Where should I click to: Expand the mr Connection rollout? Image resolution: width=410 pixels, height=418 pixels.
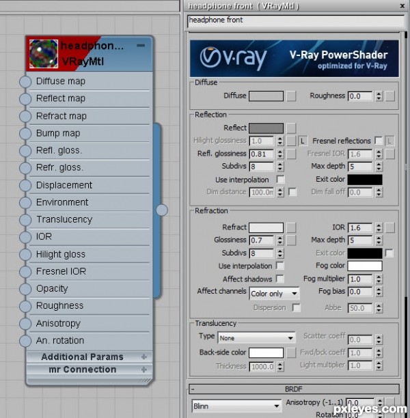[x=89, y=370]
